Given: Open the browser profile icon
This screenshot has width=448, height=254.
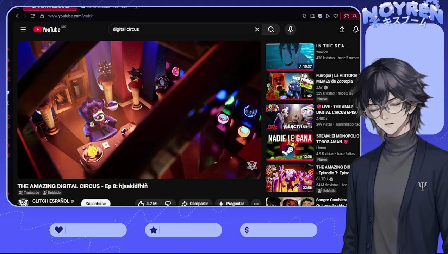Looking at the screenshot, I should coord(354,16).
